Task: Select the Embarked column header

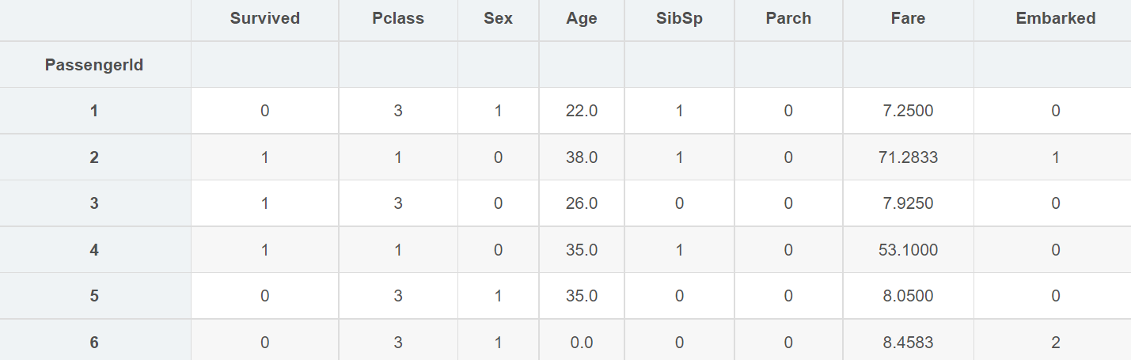Action: (x=1056, y=19)
